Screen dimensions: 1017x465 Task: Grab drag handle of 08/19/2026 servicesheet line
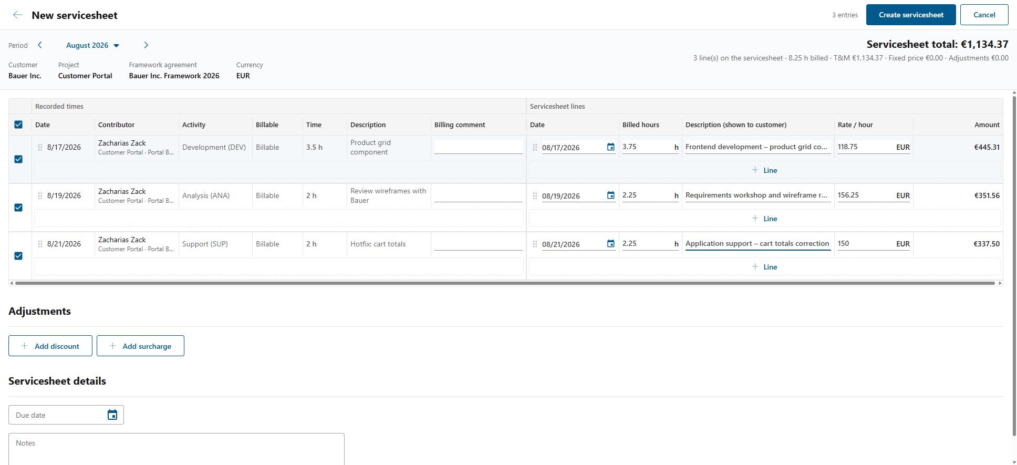tap(535, 195)
